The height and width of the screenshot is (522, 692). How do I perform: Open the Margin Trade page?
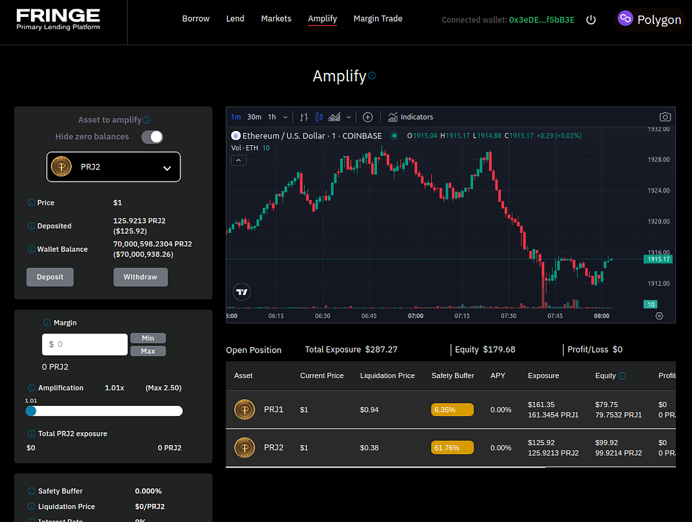[378, 18]
